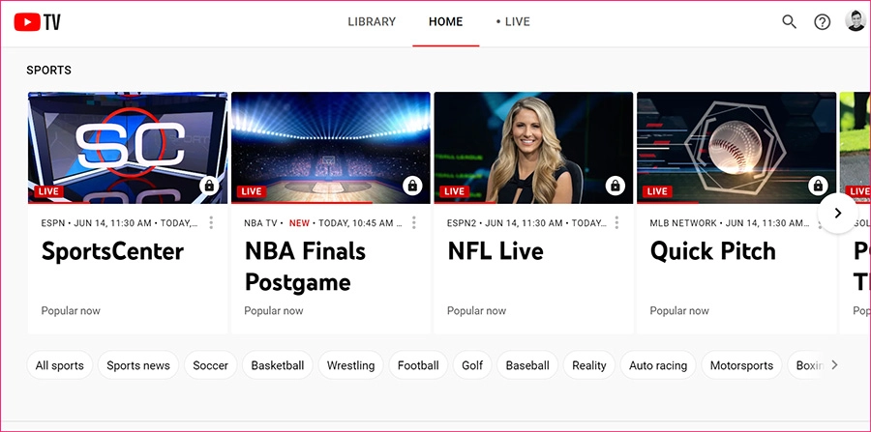The width and height of the screenshot is (871, 432).
Task: Open the search magnifier icon
Action: click(x=789, y=21)
